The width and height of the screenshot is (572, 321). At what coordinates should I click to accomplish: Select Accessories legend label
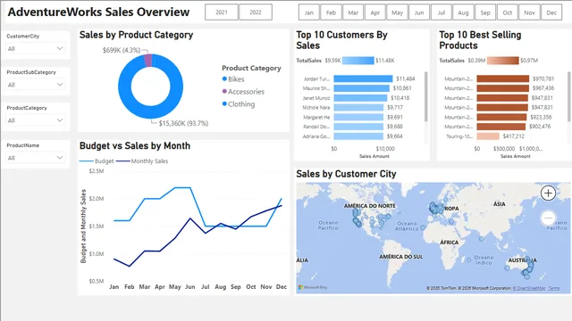coord(247,92)
